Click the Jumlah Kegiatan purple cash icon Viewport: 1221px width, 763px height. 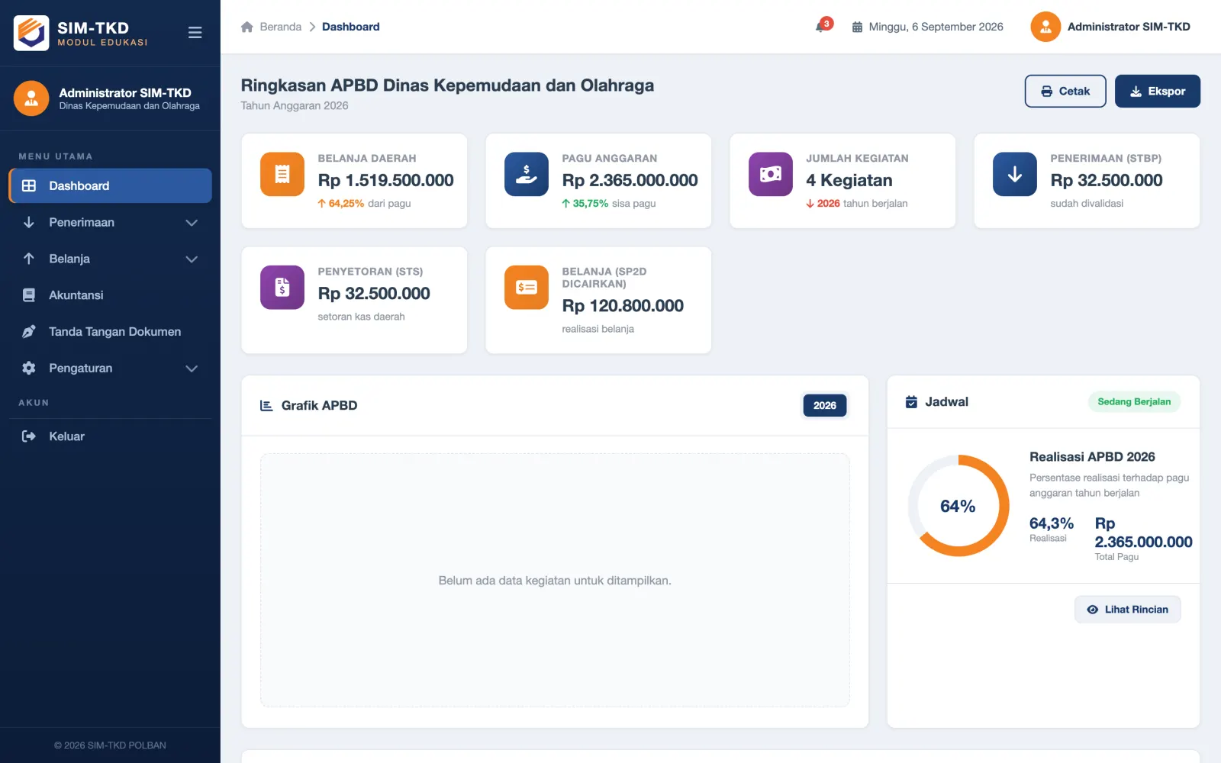click(771, 174)
